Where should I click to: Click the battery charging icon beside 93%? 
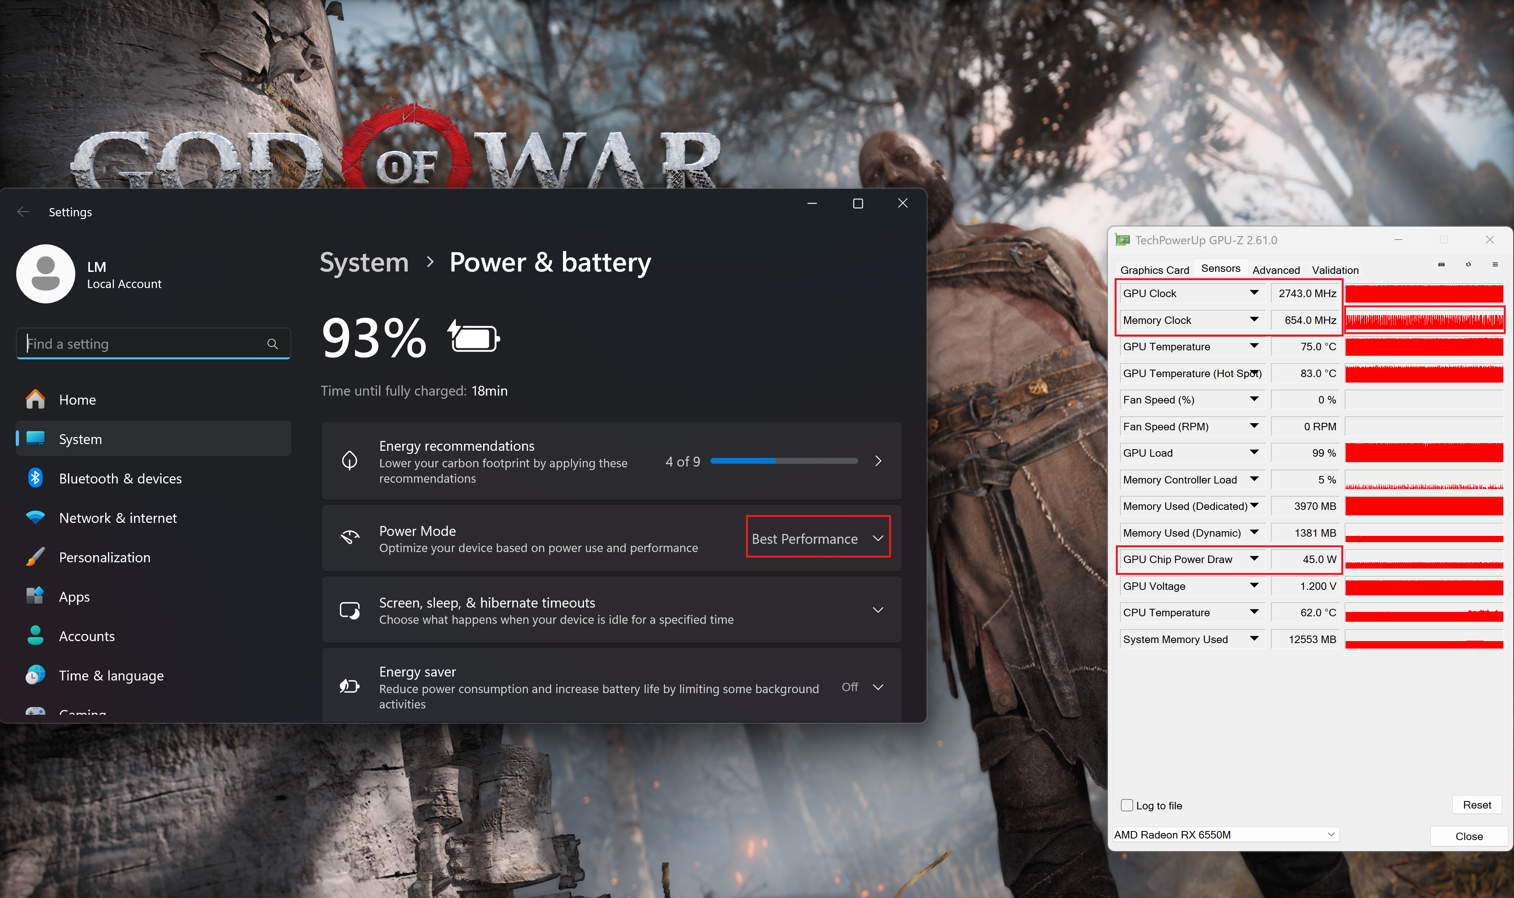474,337
